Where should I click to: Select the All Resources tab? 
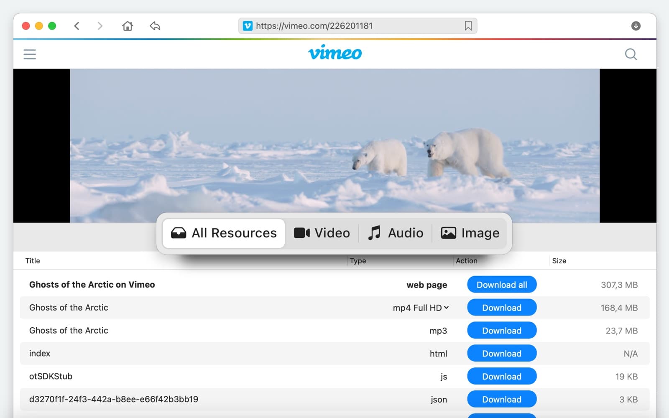click(224, 233)
